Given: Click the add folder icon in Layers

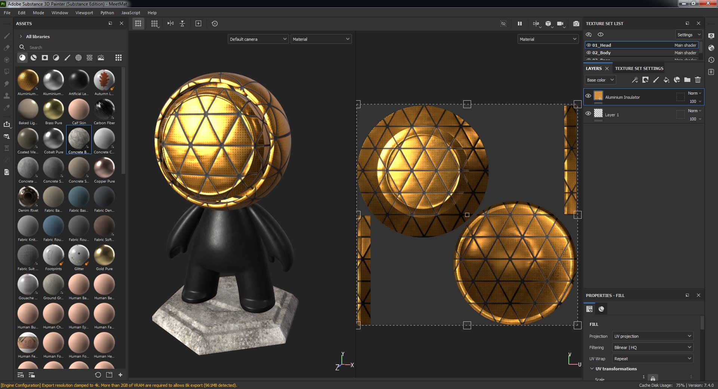Looking at the screenshot, I should (x=687, y=80).
